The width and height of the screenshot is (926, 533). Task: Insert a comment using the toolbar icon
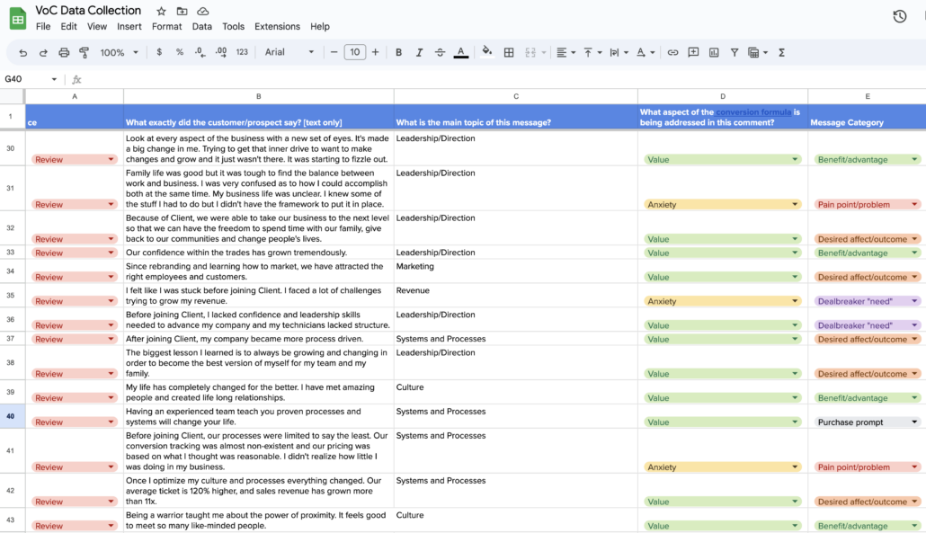693,52
